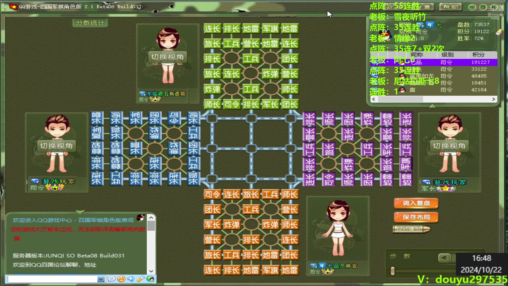Click the eraser icon at info panel edge

click(498, 32)
